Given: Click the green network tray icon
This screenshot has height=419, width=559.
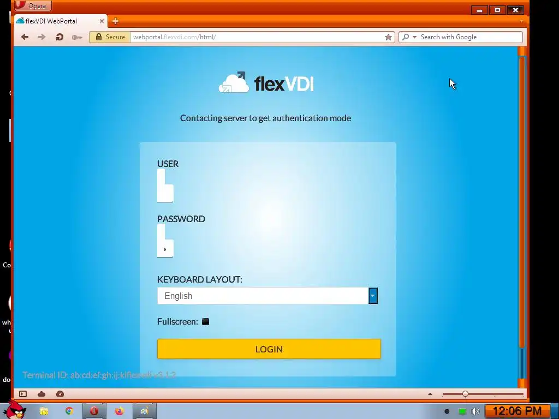Looking at the screenshot, I should (x=462, y=411).
